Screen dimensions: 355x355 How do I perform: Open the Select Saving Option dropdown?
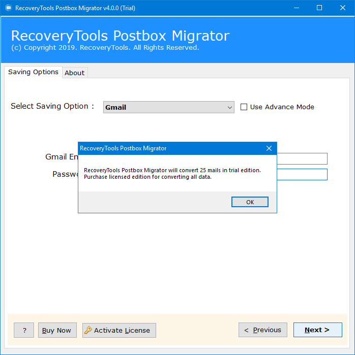pyautogui.click(x=169, y=107)
